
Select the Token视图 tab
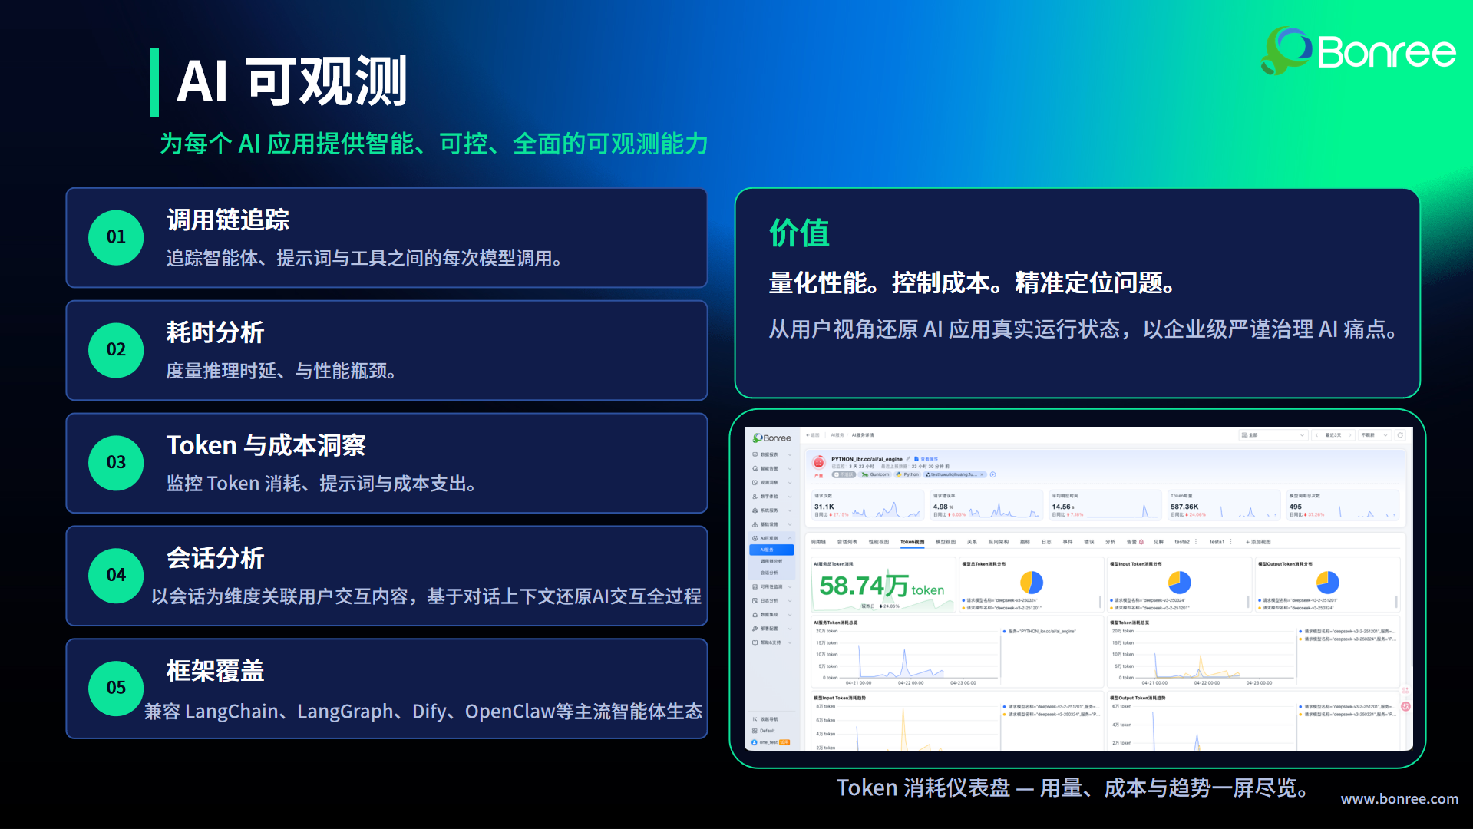pyautogui.click(x=912, y=542)
